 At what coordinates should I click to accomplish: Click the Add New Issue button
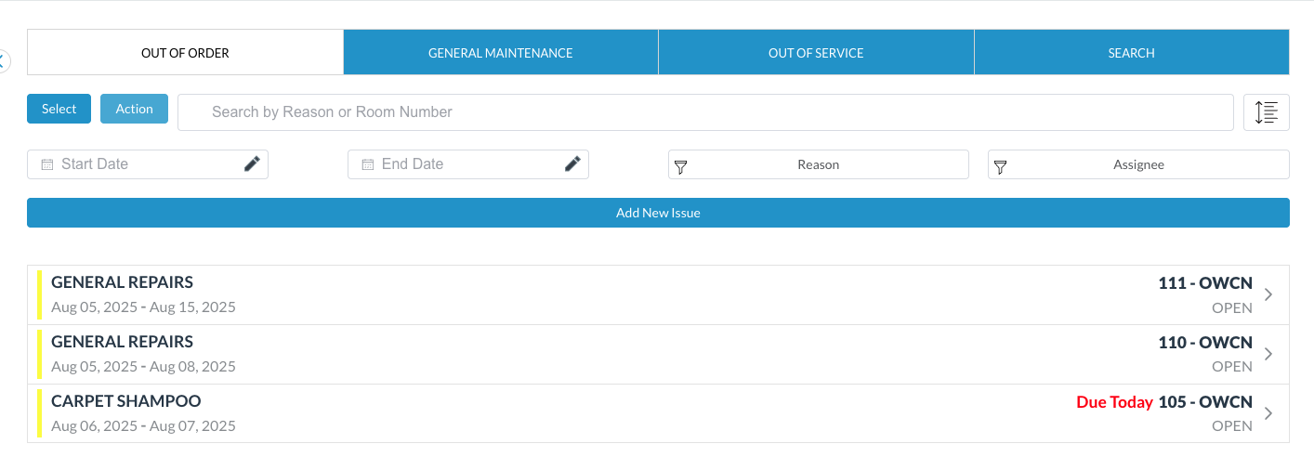tap(658, 213)
